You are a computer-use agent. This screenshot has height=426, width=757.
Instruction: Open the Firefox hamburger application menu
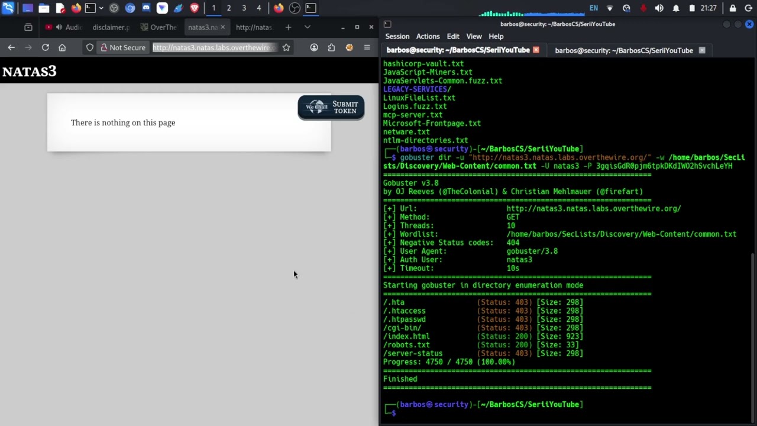click(367, 47)
